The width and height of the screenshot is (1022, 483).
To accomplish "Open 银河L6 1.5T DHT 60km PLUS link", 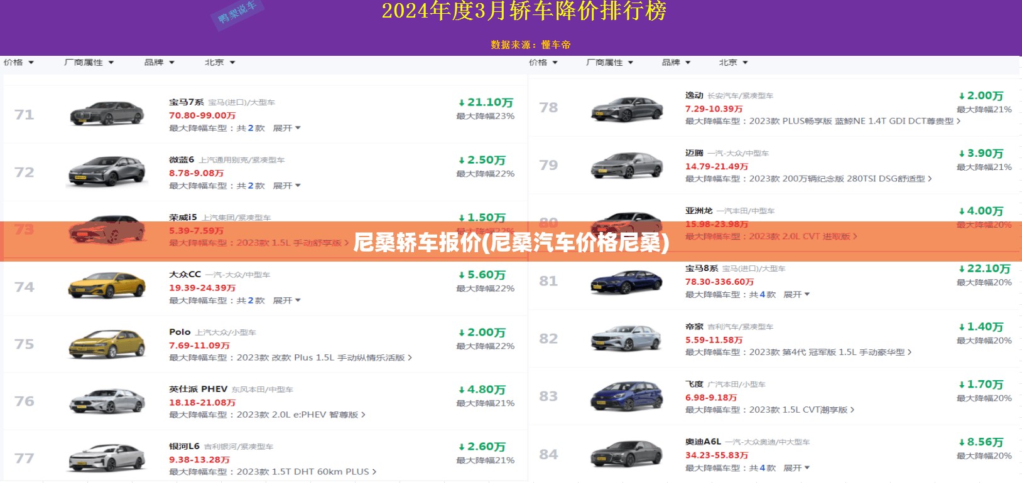I will (307, 472).
